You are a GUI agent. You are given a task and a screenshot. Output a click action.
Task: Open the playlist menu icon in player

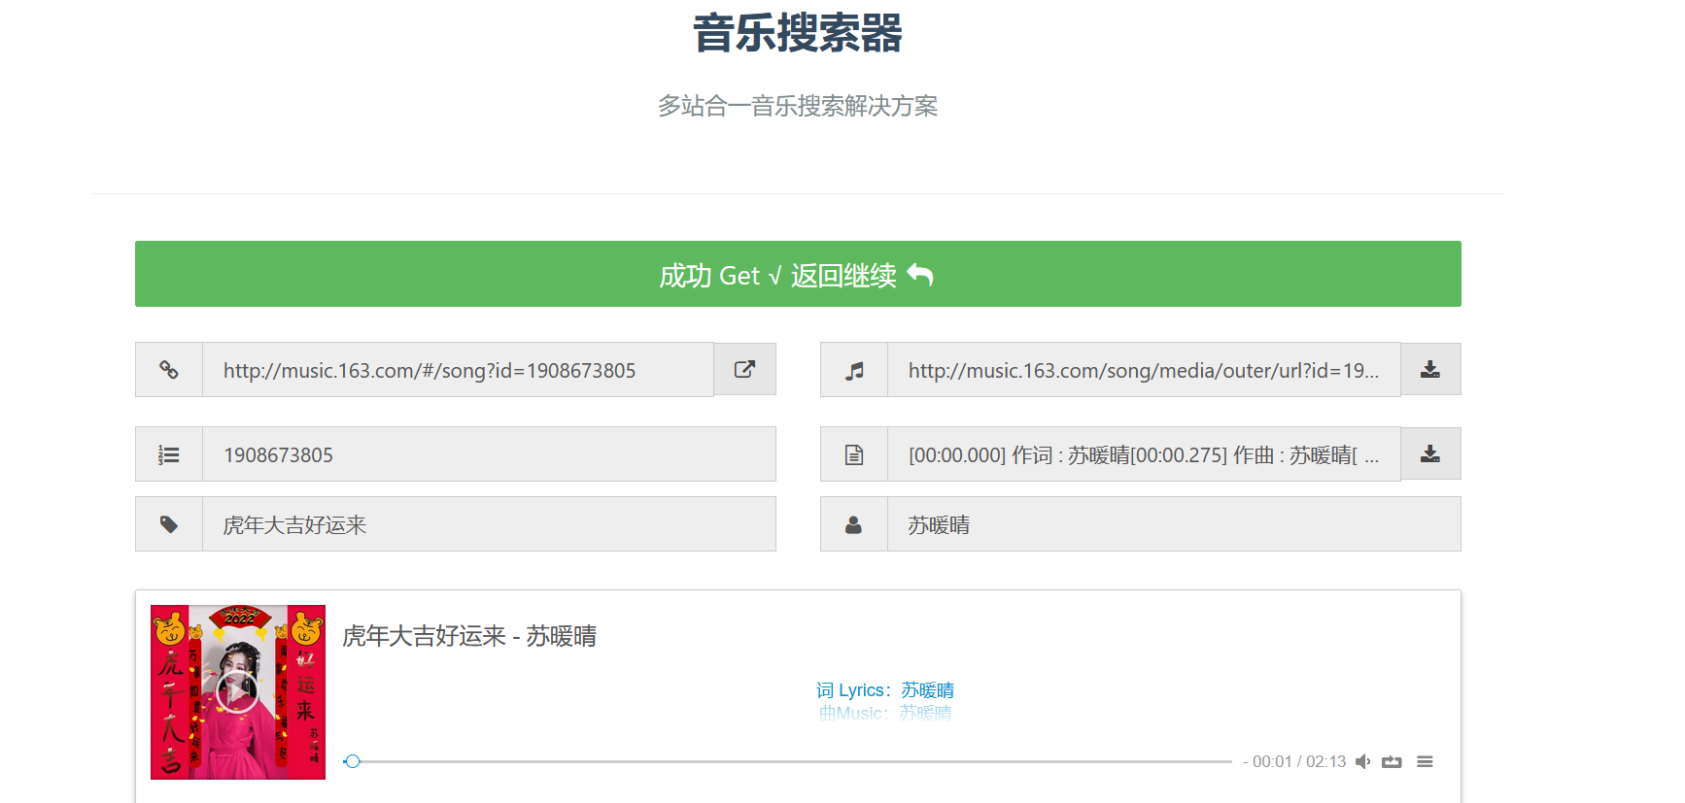[x=1425, y=761]
